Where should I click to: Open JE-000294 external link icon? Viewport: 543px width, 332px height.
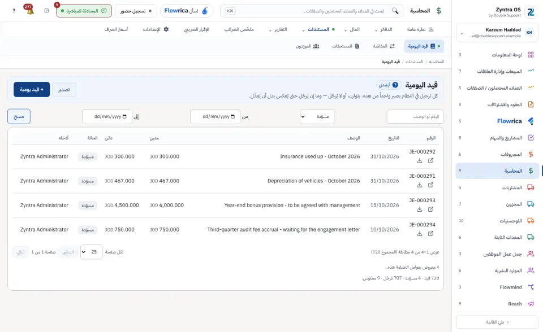(430, 233)
